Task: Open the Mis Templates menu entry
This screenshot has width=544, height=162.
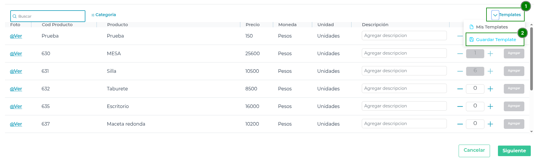Action: (492, 27)
